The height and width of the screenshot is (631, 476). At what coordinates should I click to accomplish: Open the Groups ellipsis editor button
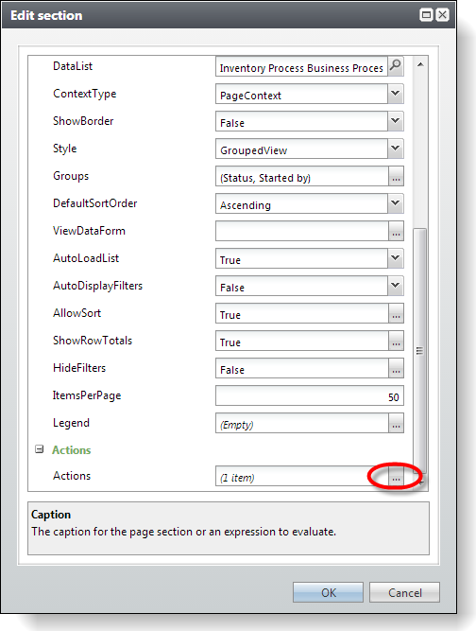396,176
